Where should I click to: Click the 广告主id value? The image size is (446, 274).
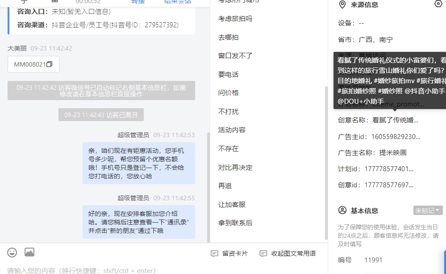[x=396, y=137]
